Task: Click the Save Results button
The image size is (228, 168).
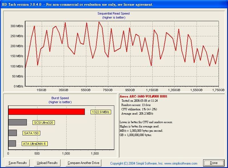Action: (18, 163)
